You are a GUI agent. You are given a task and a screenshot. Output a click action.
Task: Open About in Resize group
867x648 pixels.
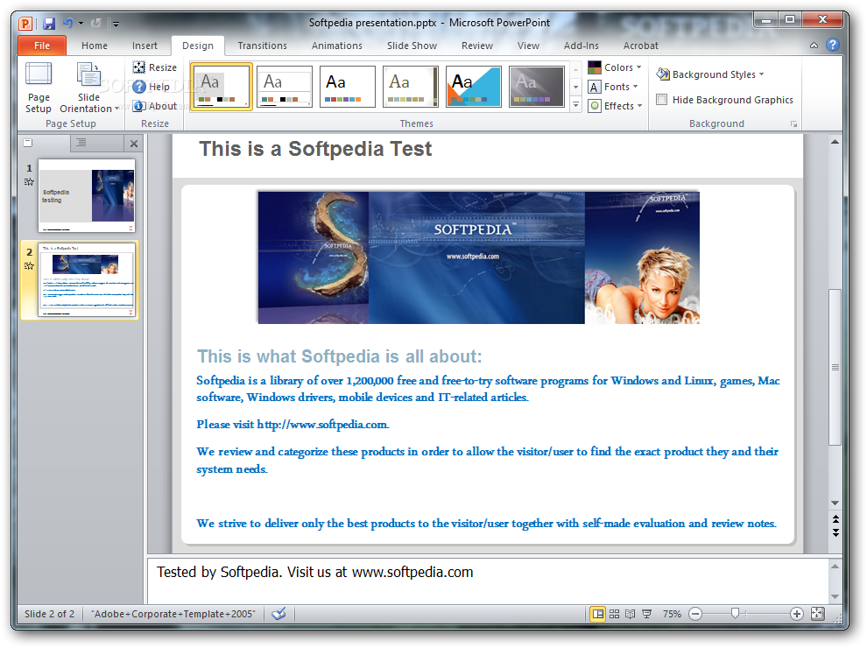coord(155,106)
